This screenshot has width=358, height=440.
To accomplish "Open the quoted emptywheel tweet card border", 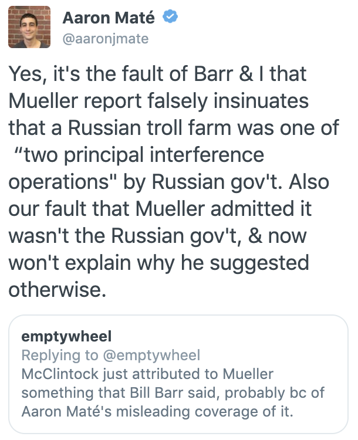I will [178, 374].
